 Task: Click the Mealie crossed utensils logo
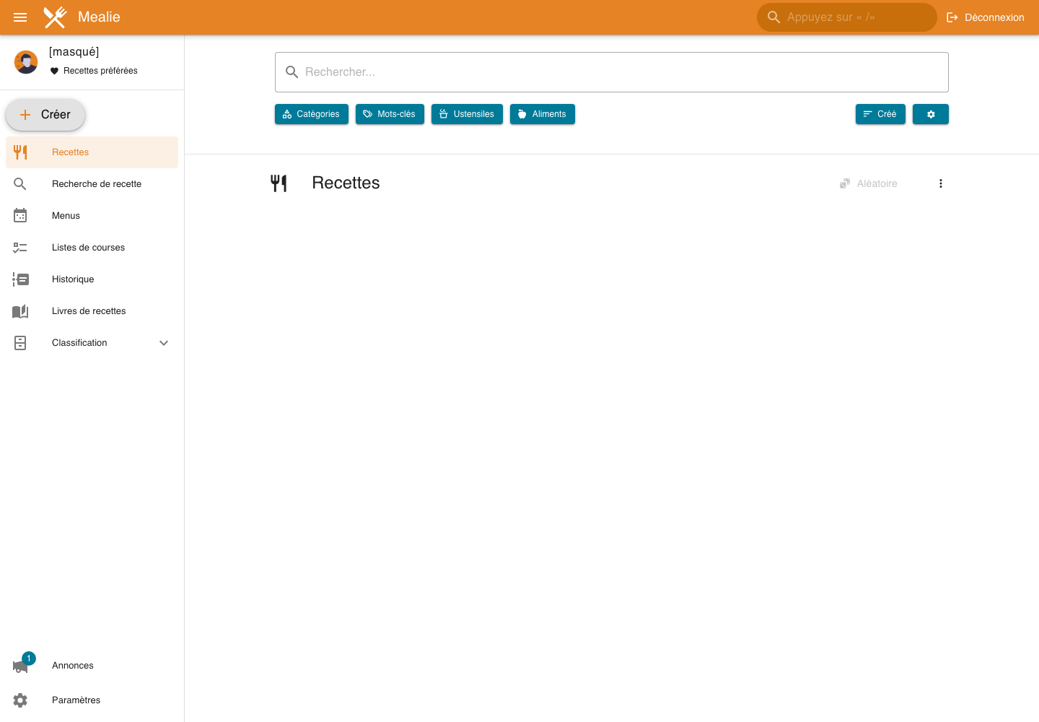tap(55, 17)
